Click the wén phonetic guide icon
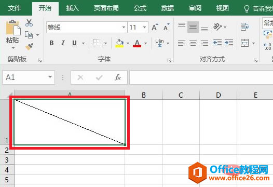273x187 pixels. 159,43
